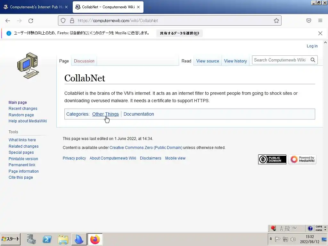This screenshot has width=328, height=246.
Task: Open the tracking protection shield icon
Action: coord(63,20)
